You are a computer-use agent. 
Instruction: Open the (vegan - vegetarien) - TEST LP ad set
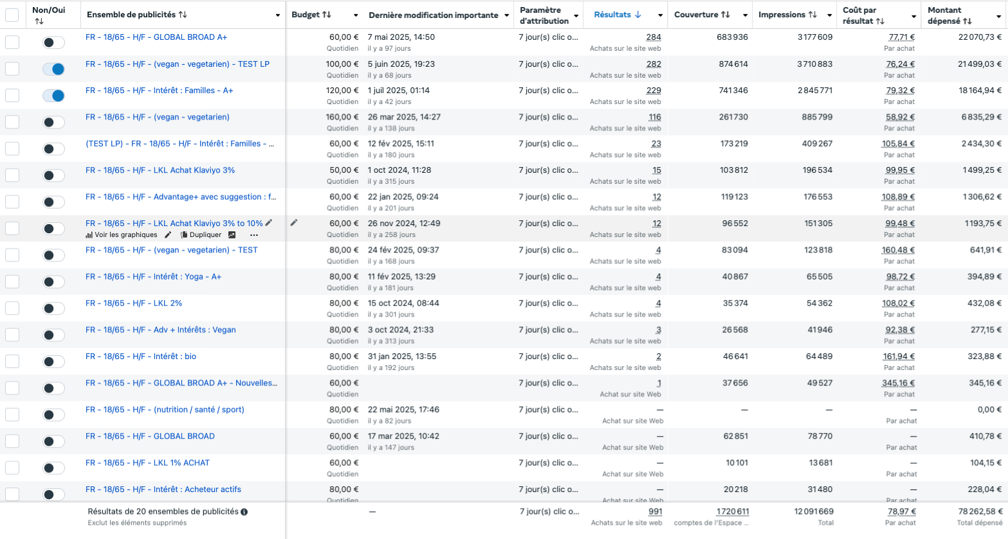[178, 64]
